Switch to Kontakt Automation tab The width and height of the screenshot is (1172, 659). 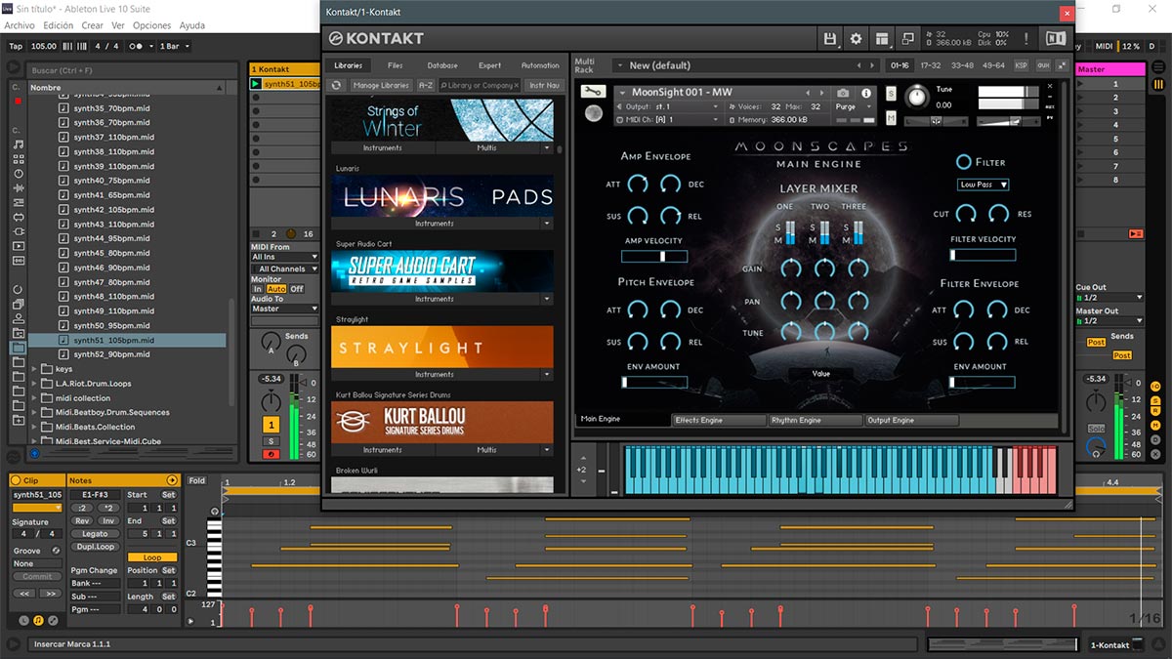coord(540,65)
